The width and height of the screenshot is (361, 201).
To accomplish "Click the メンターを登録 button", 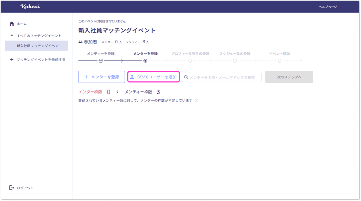I will coord(102,77).
